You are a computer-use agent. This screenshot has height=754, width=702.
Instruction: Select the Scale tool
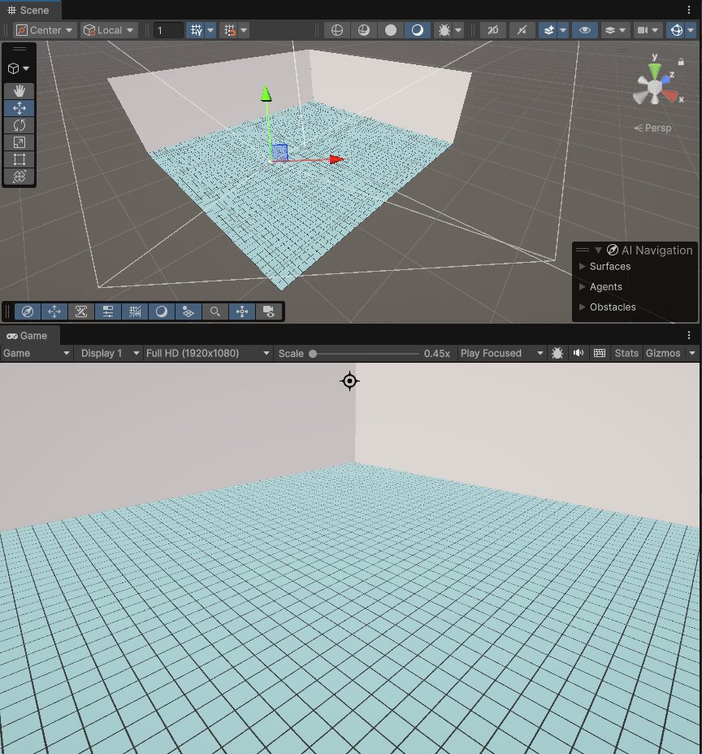19,142
